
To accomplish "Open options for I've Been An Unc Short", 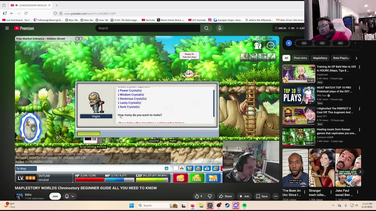I will 305,192.
